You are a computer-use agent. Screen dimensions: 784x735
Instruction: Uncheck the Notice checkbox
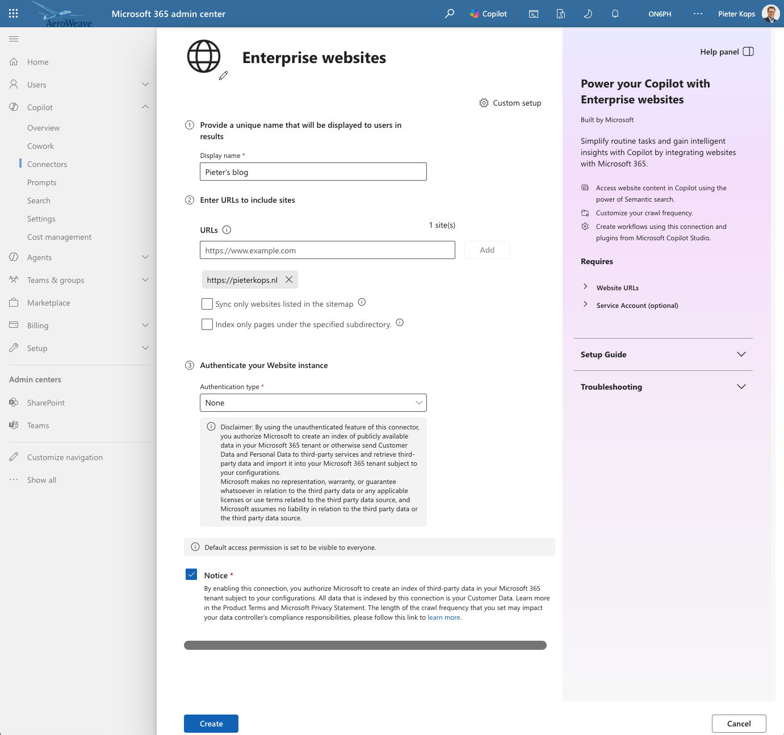[x=191, y=574]
